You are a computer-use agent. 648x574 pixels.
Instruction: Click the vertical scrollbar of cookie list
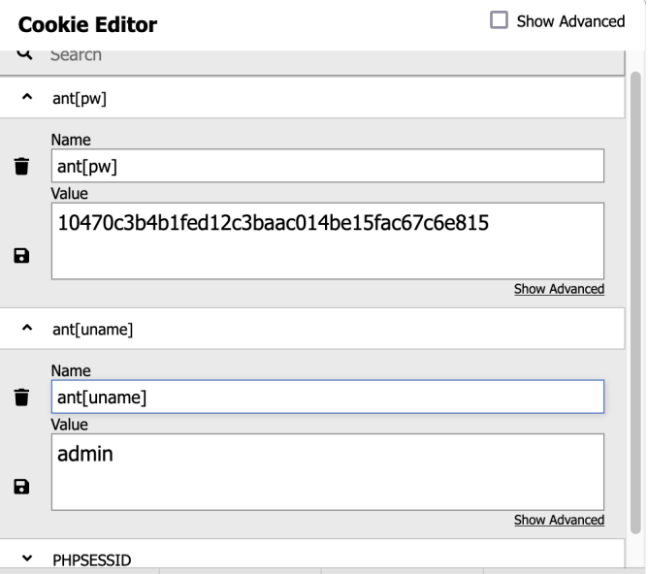pyautogui.click(x=635, y=291)
